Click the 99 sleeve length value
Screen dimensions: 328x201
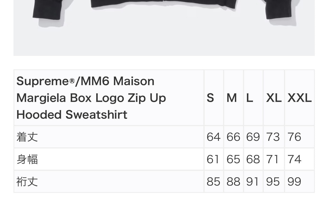(294, 182)
